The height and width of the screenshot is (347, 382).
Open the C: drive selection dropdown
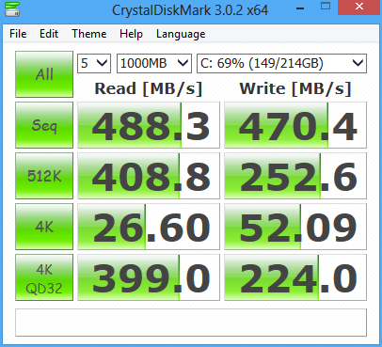(281, 63)
